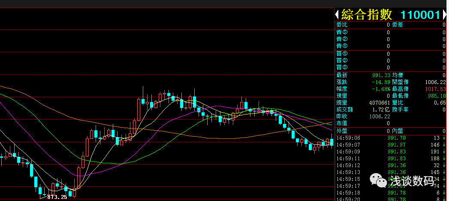
Task: Click the 外盤 label
Action: pyautogui.click(x=342, y=131)
